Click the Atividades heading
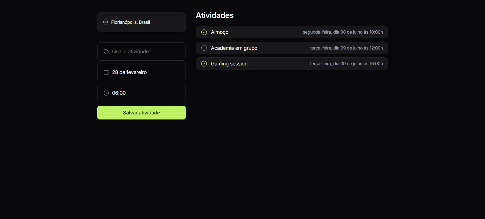This screenshot has height=219, width=485. 215,15
